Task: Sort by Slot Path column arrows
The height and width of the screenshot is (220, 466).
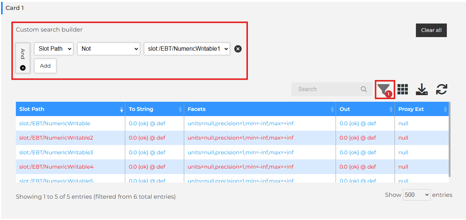Action: click(x=122, y=109)
